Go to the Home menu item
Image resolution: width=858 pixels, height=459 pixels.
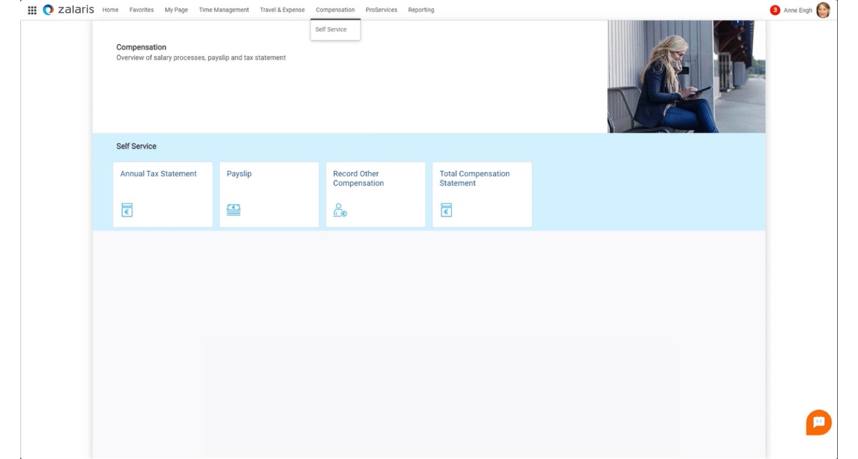110,9
